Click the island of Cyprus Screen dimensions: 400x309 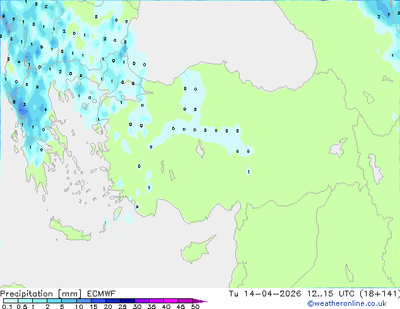pos(196,250)
